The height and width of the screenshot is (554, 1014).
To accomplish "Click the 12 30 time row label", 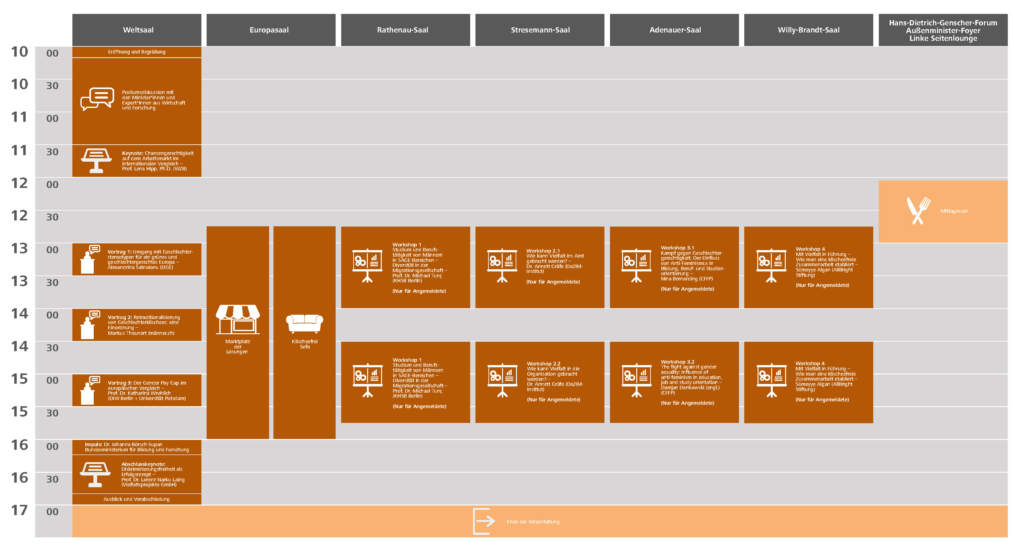I will coord(52,217).
